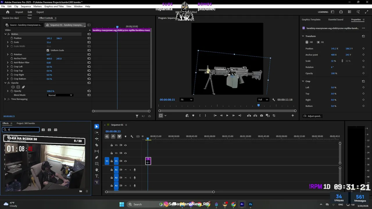Open the Export tab
Screen dimensions: 372x209
tap(40, 12)
